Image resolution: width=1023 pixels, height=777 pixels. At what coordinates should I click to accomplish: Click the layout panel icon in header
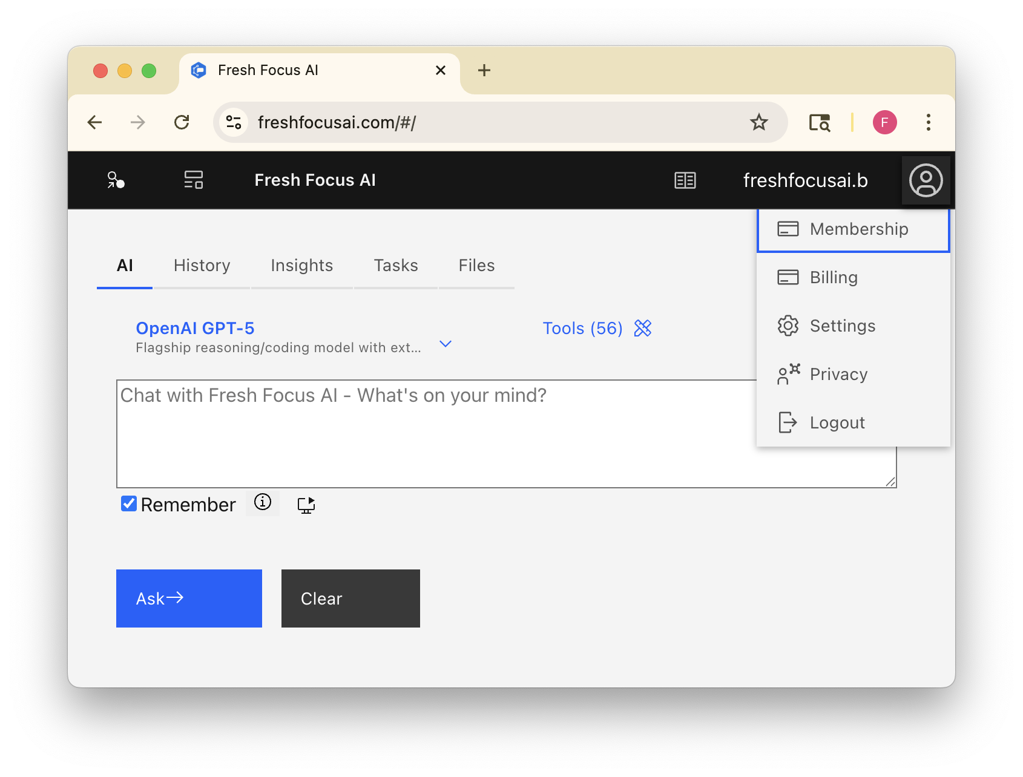tap(194, 180)
